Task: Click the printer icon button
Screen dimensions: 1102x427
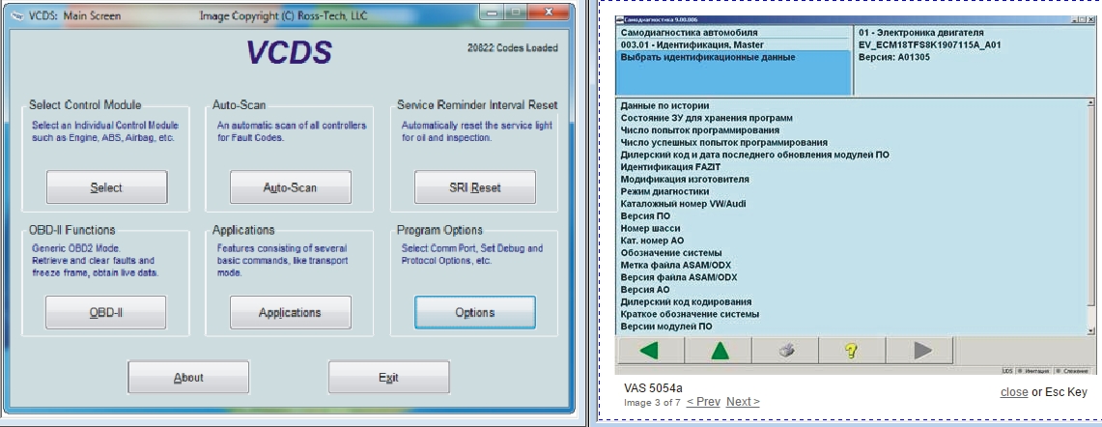Action: 787,351
